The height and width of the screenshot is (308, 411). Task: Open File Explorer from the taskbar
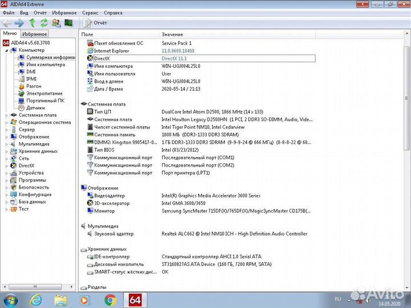(61, 301)
